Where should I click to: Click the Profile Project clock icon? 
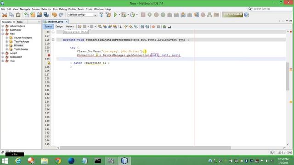point(133,15)
